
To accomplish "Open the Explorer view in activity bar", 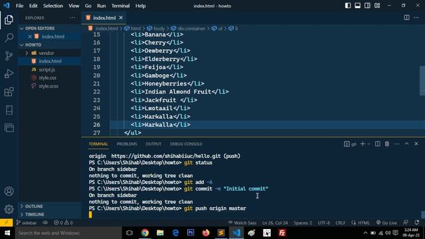I will point(9,20).
